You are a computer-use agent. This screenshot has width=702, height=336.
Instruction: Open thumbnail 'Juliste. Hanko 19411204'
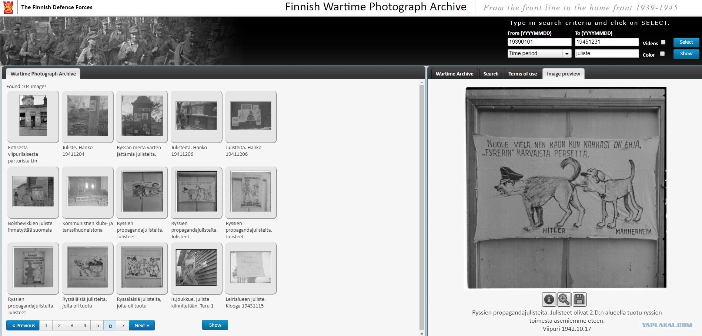pyautogui.click(x=87, y=116)
